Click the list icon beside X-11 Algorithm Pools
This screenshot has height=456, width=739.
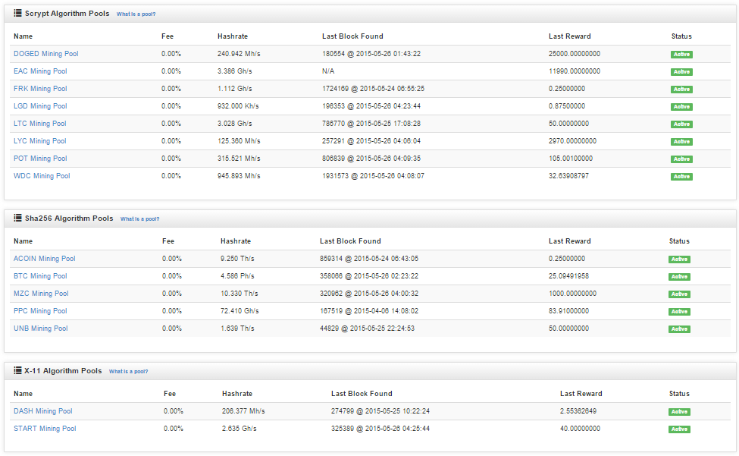[17, 371]
